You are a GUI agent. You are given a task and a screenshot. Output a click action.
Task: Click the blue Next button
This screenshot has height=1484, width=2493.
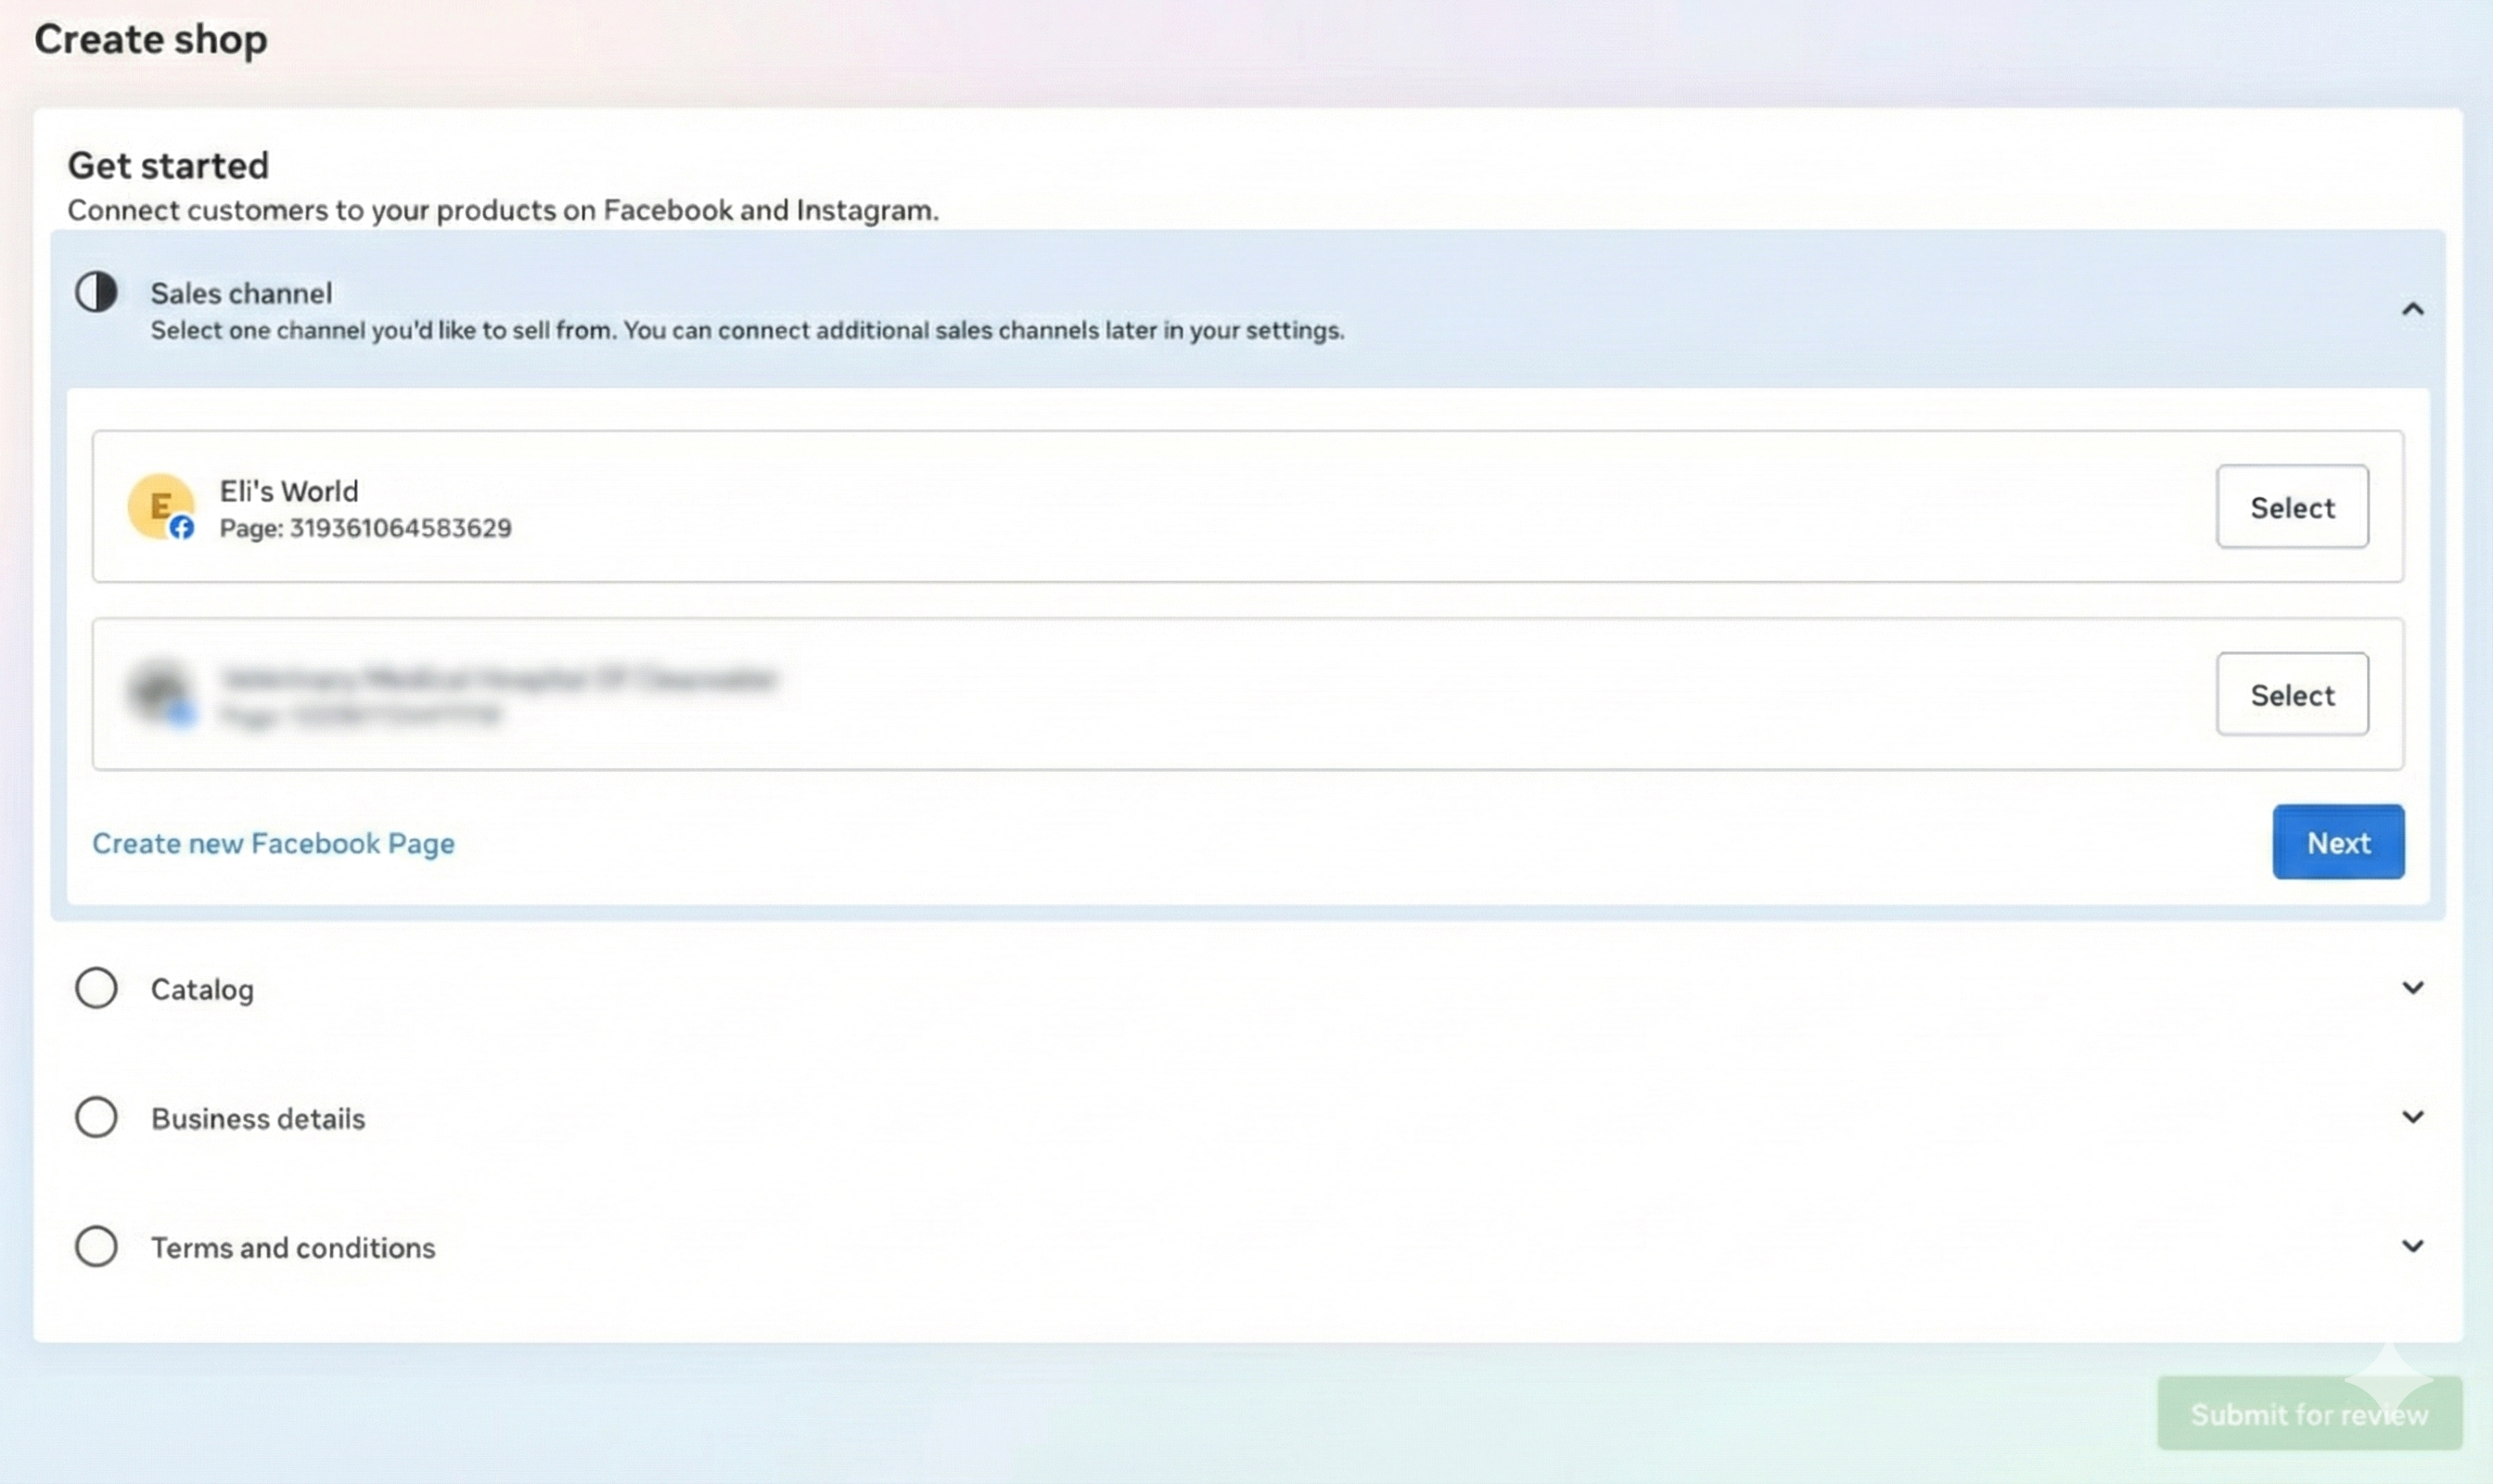(x=2337, y=842)
